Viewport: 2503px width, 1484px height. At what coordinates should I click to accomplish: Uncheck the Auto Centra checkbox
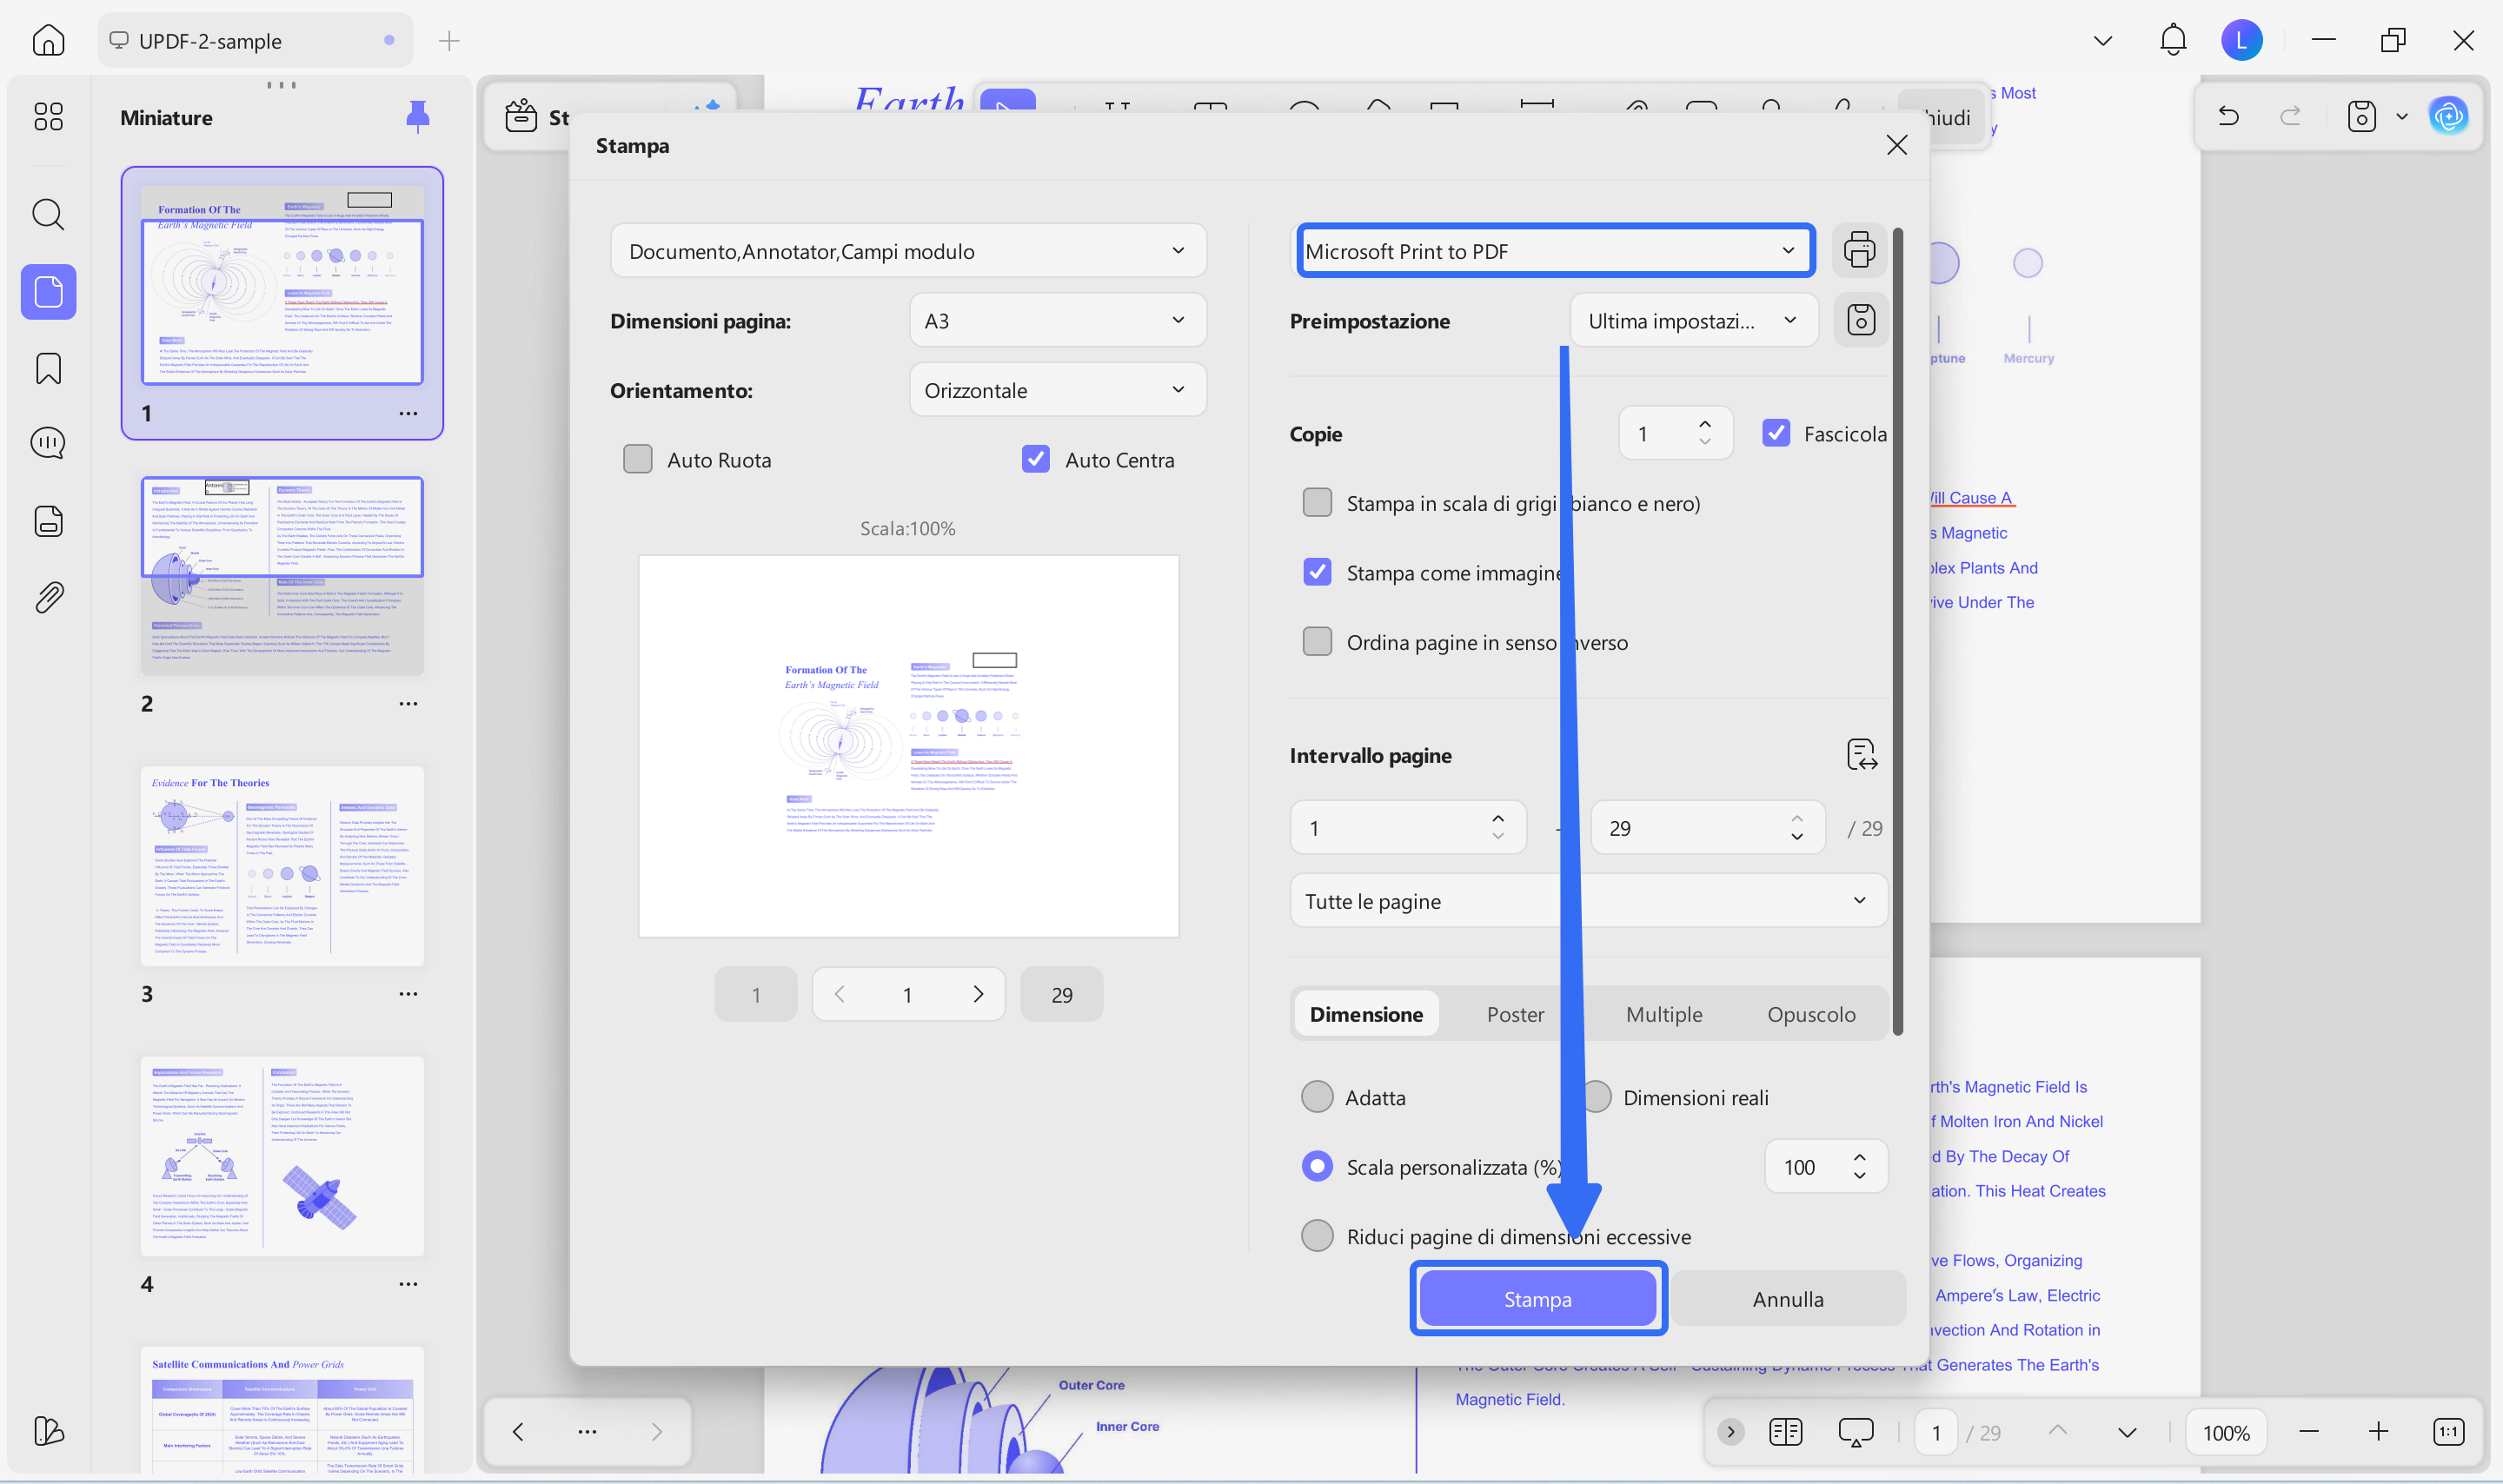(x=1035, y=459)
